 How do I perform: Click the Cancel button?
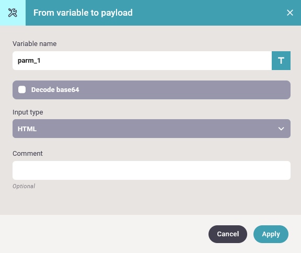pyautogui.click(x=228, y=234)
